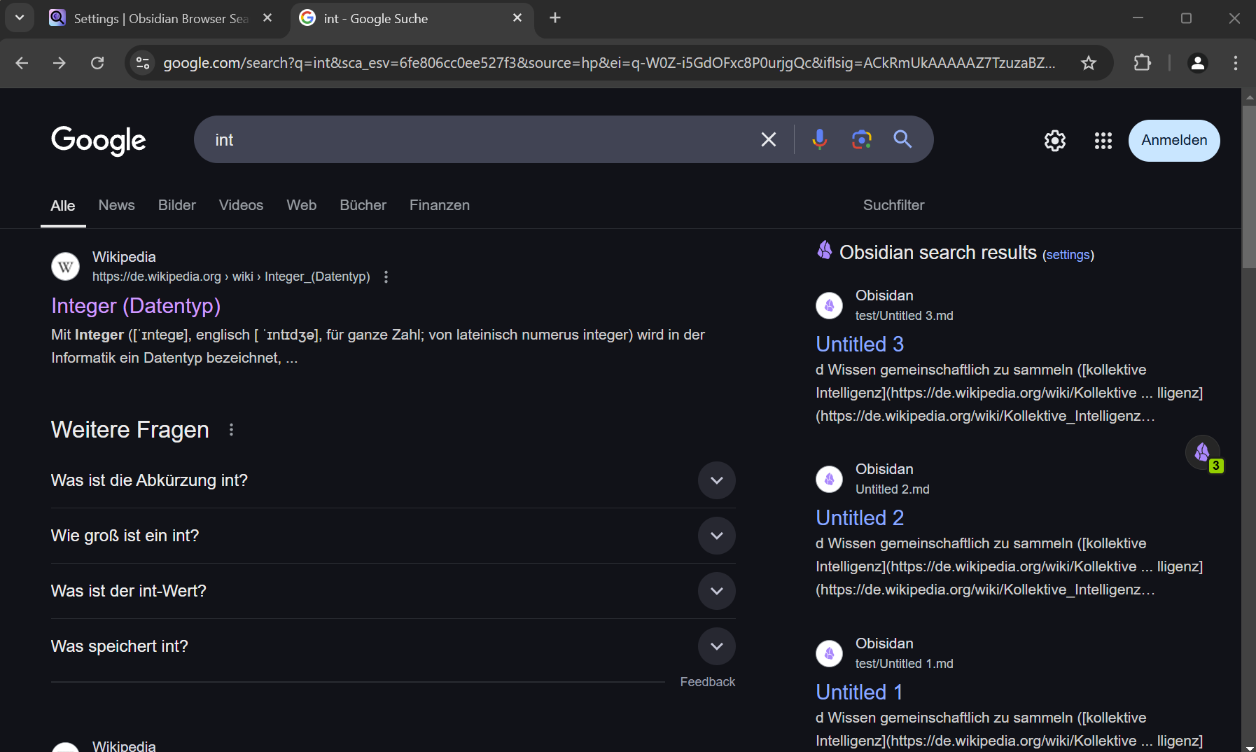Screen dimensions: 1256x752
Task: Clear the search box with X icon
Action: [x=768, y=139]
